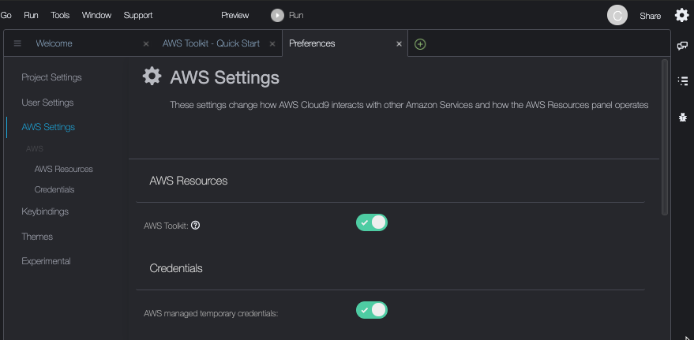Open the Collaborate chat panel icon
Image resolution: width=694 pixels, height=340 pixels.
(682, 46)
